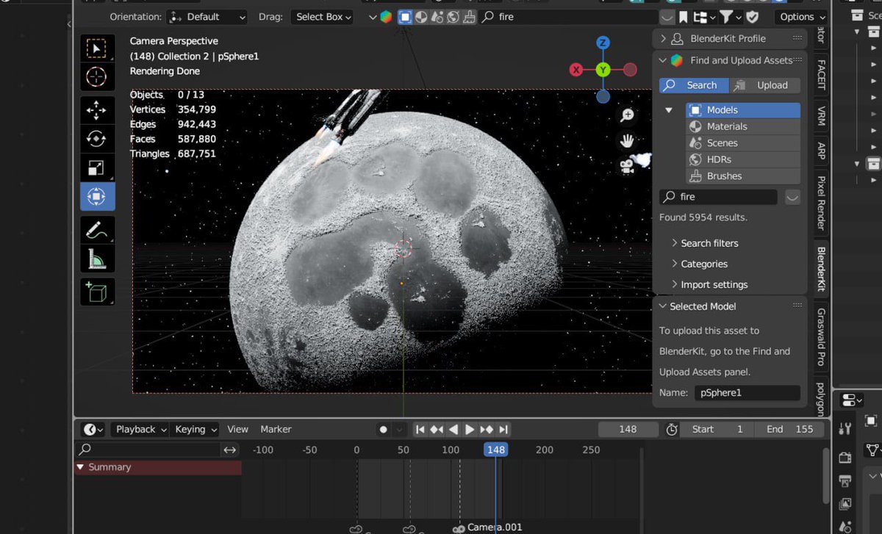This screenshot has height=534, width=882.
Task: Click the pSphere1 Name input field
Action: [746, 393]
